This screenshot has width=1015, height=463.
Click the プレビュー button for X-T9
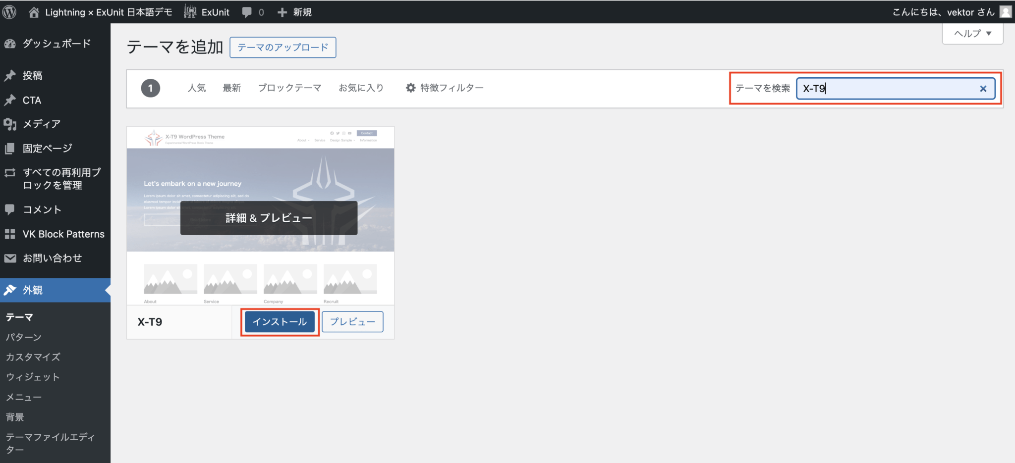click(x=352, y=321)
